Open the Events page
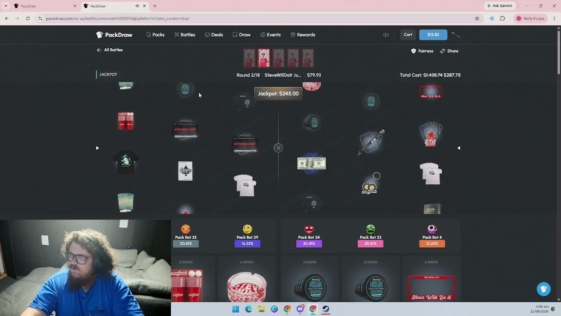Viewport: 561px width, 316px height. 270,35
